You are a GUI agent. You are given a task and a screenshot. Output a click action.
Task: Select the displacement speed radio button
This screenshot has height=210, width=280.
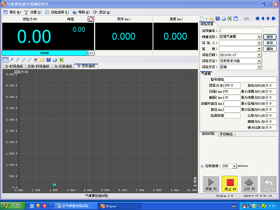point(202,166)
